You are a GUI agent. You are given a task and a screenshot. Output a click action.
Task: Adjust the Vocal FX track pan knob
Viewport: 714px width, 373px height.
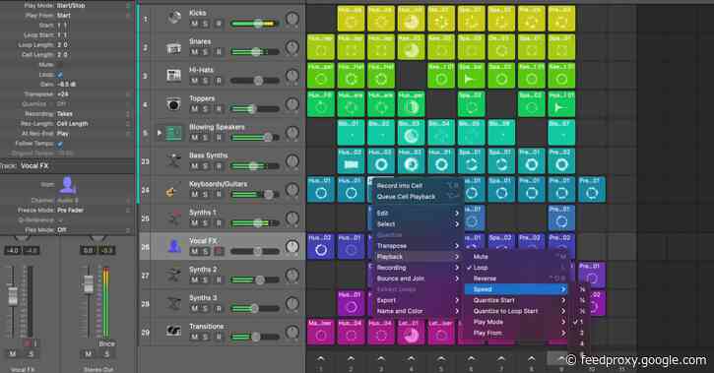[x=292, y=247]
